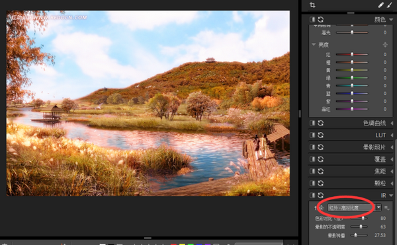397x245 pixels.
Task: Toggle the 晕影照片 panel effect on/off
Action: coord(312,147)
